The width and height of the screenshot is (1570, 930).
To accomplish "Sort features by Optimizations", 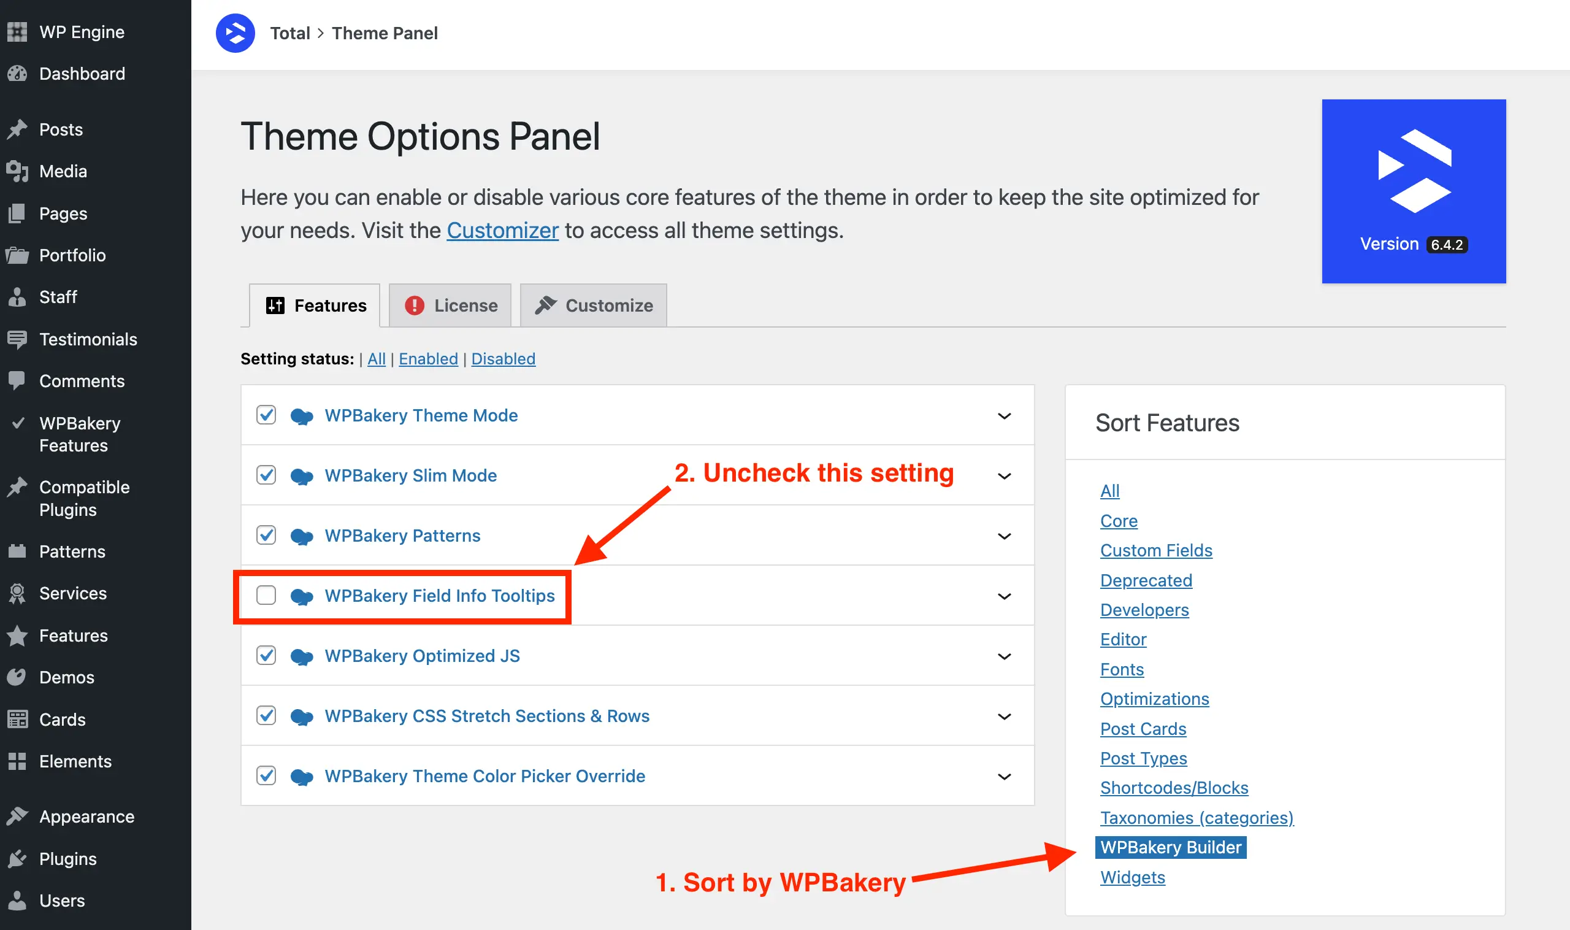I will 1154,699.
